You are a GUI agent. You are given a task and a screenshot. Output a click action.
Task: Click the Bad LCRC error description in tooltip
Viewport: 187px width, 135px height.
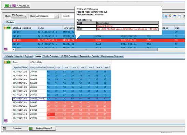(127, 29)
